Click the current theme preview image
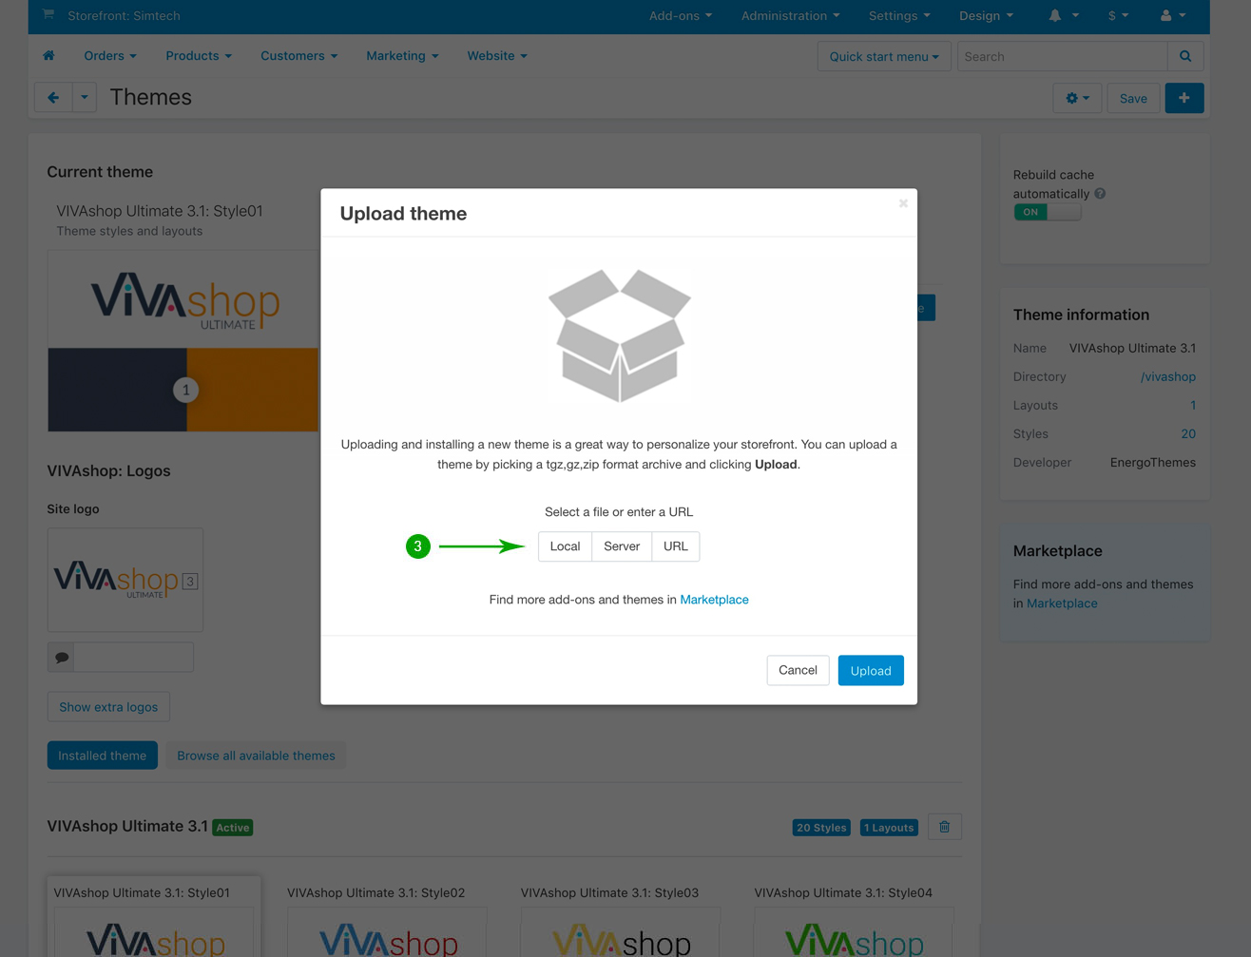This screenshot has height=957, width=1251. [183, 341]
